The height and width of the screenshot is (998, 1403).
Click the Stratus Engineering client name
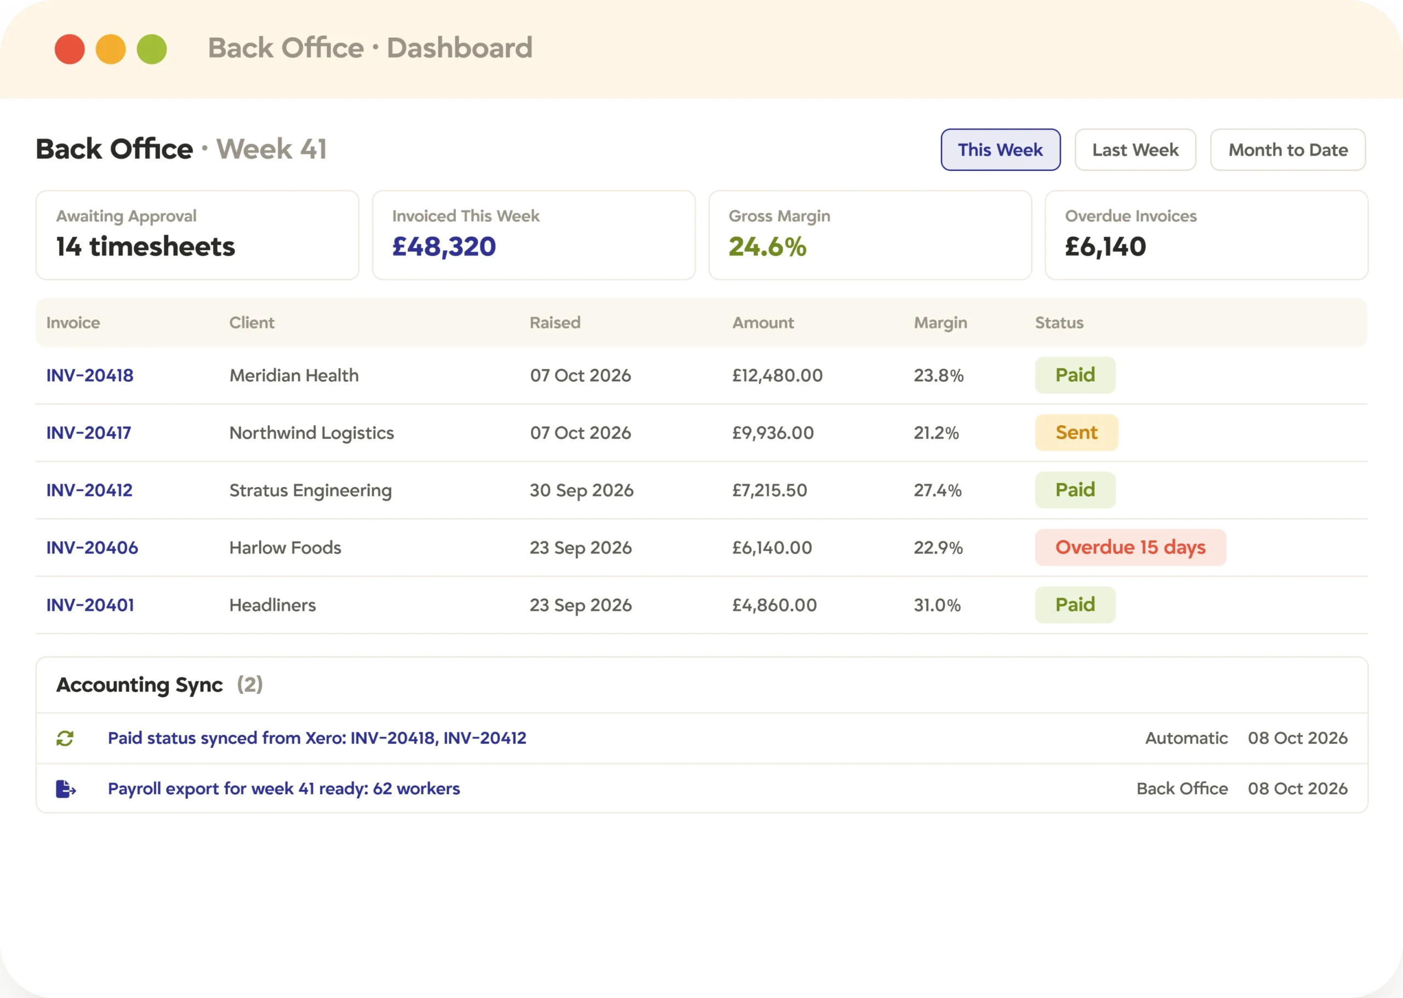(x=311, y=491)
